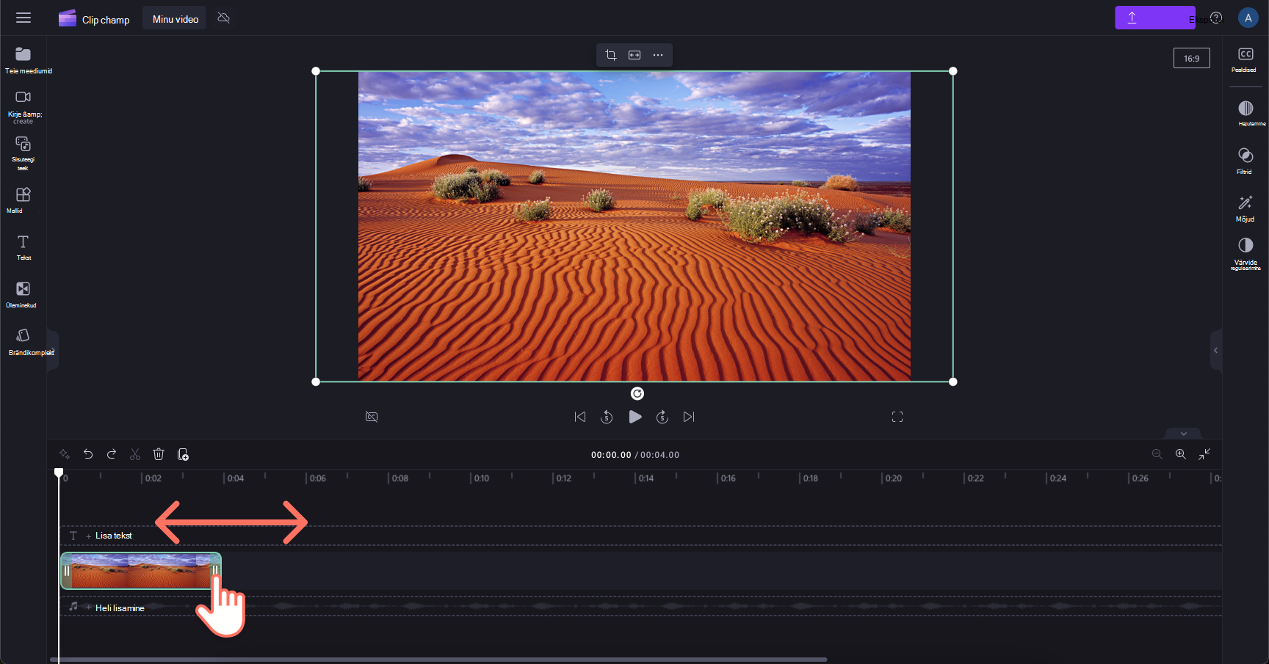Redo the last action
Viewport: 1269px width, 664px height.
pyautogui.click(x=112, y=454)
